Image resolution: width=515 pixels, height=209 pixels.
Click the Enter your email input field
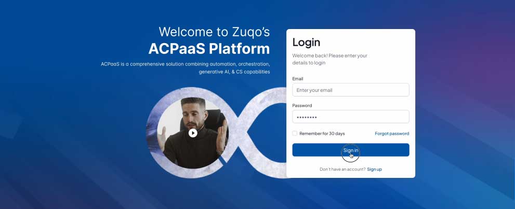[x=351, y=90]
